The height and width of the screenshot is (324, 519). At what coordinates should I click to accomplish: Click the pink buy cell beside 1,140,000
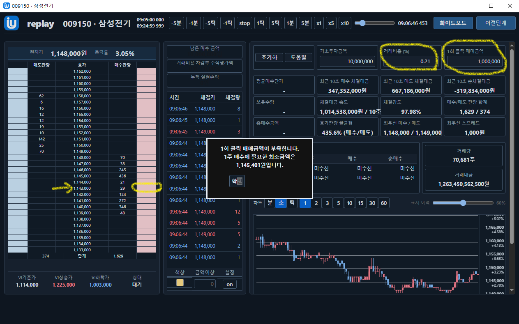click(146, 207)
